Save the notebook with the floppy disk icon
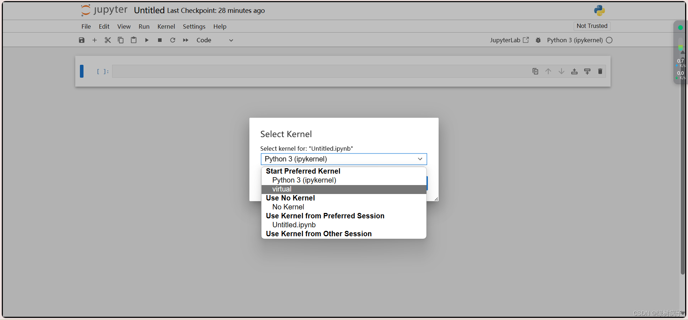 [x=82, y=40]
